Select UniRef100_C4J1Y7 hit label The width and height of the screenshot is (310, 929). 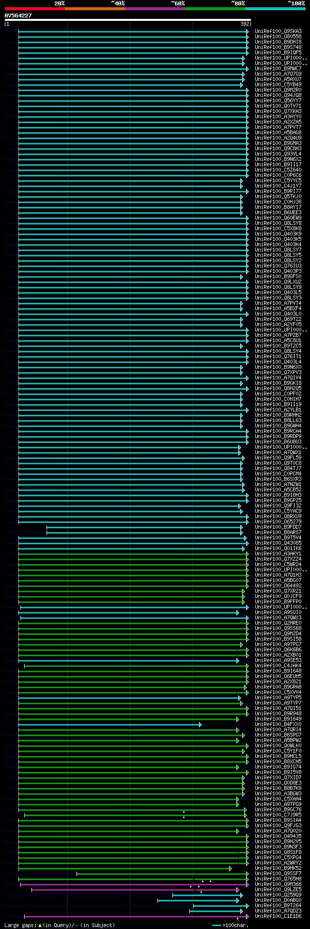click(x=278, y=186)
